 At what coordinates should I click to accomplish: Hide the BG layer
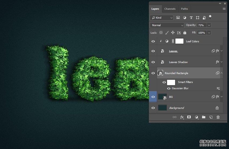point(153,97)
